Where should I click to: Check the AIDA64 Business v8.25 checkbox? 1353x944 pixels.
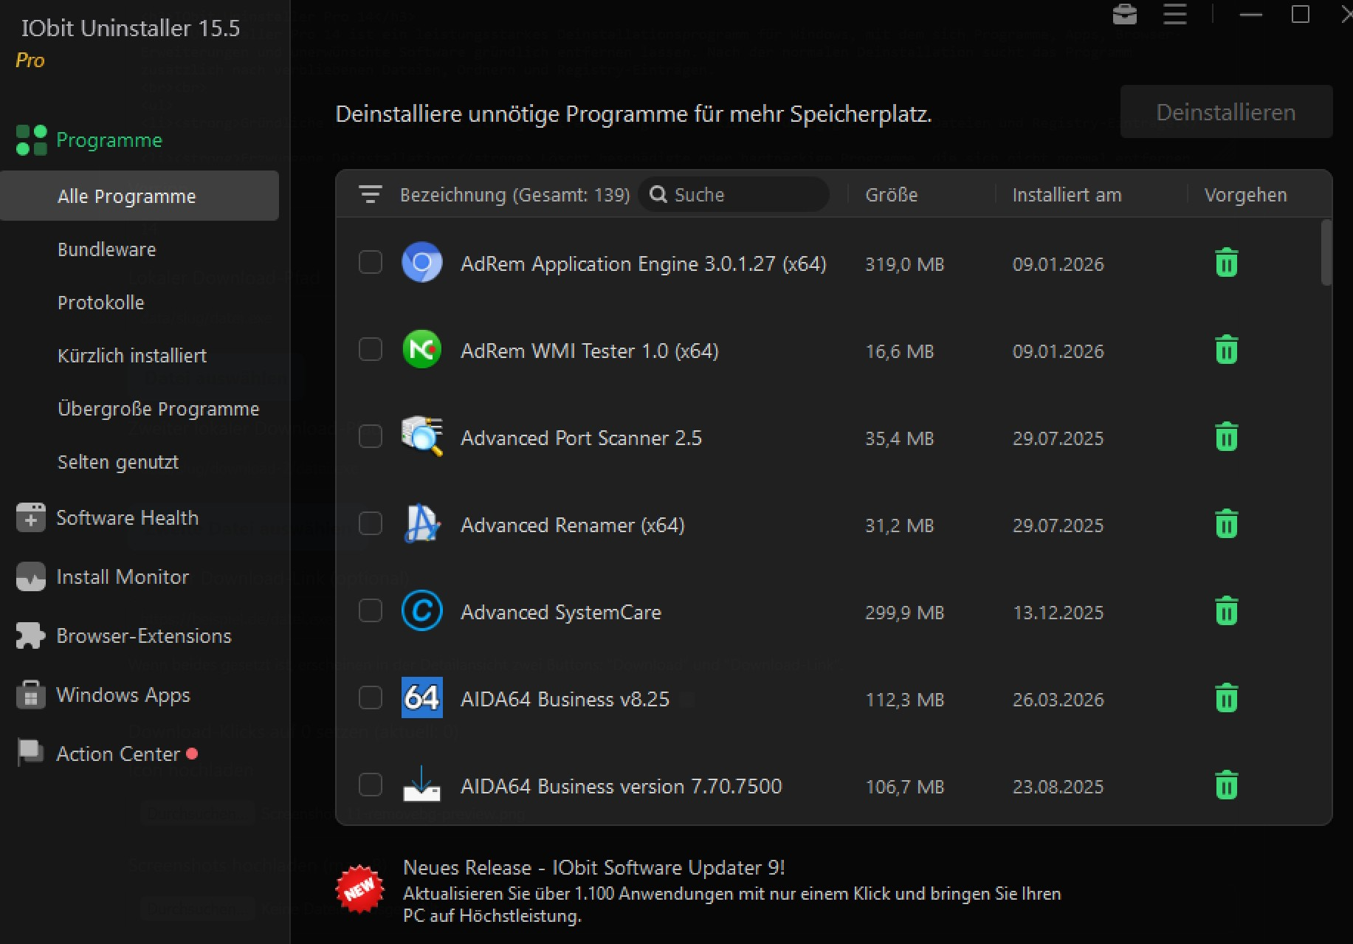click(x=370, y=697)
